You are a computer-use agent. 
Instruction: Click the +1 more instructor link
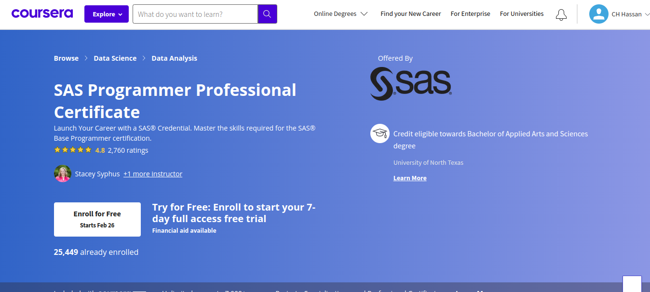[153, 174]
